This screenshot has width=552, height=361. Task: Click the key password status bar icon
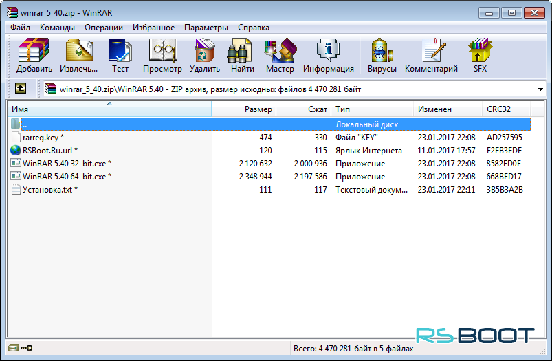27,348
